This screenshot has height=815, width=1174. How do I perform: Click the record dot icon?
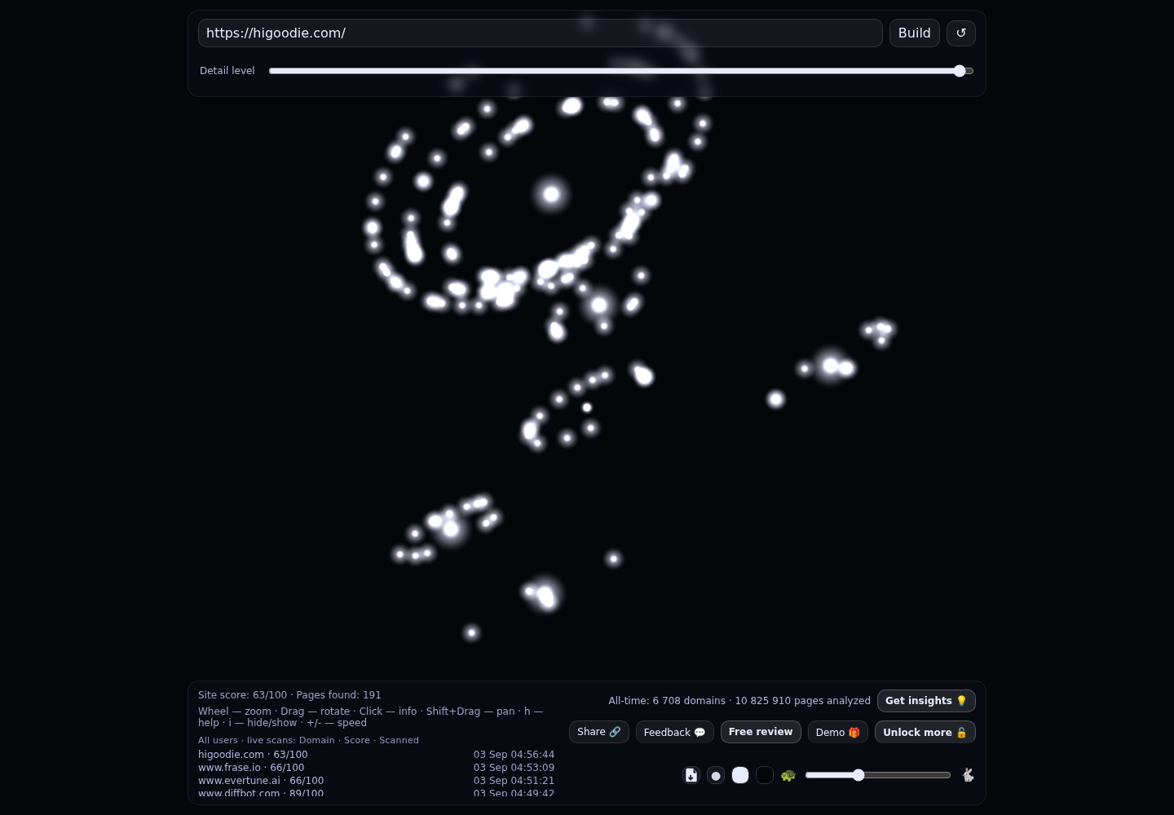click(x=716, y=775)
